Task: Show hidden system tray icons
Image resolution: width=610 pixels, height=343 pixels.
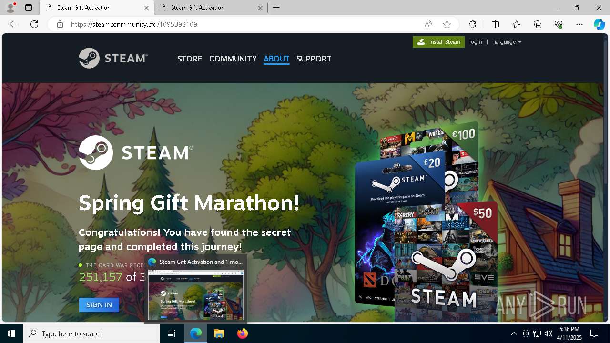Action: point(514,333)
